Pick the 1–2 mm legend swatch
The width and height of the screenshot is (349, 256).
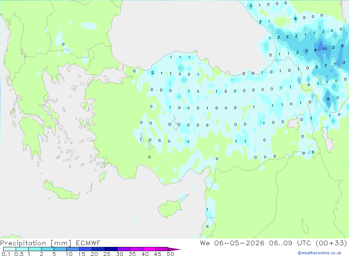35,249
